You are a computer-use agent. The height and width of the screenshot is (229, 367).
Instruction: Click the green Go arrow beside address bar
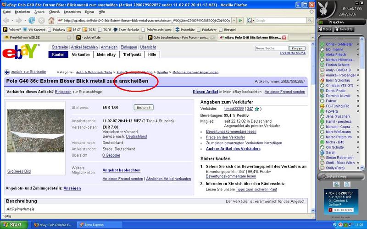pos(240,21)
